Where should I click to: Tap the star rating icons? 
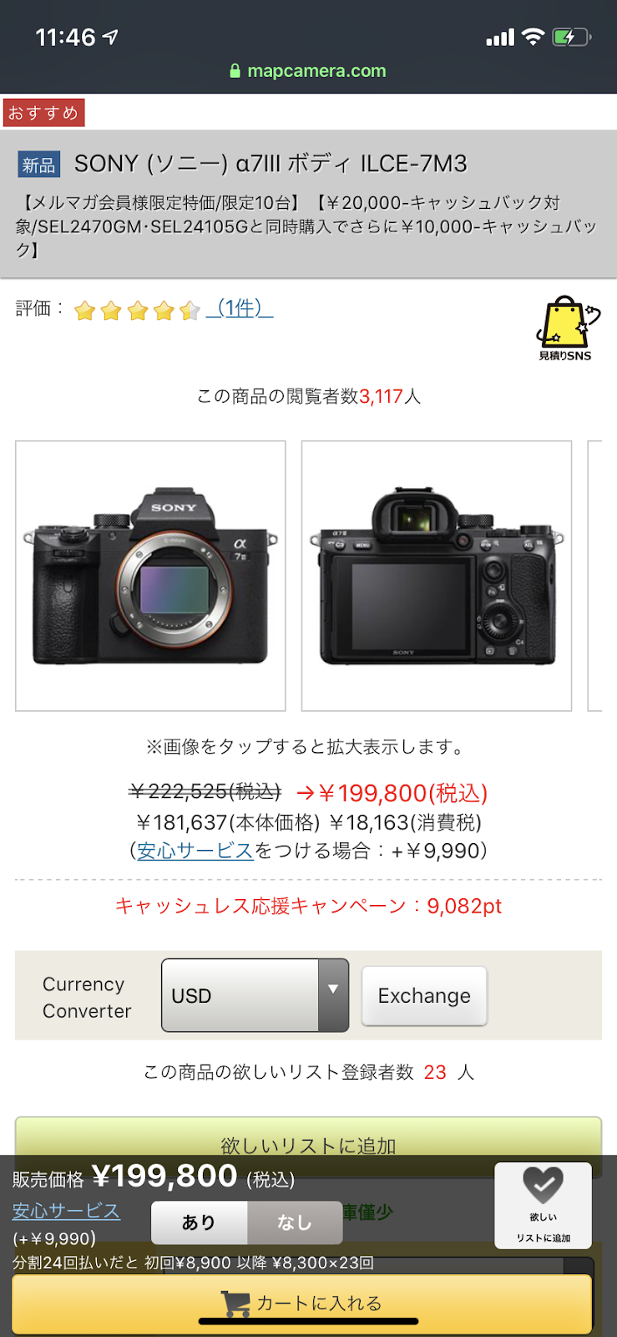point(138,311)
